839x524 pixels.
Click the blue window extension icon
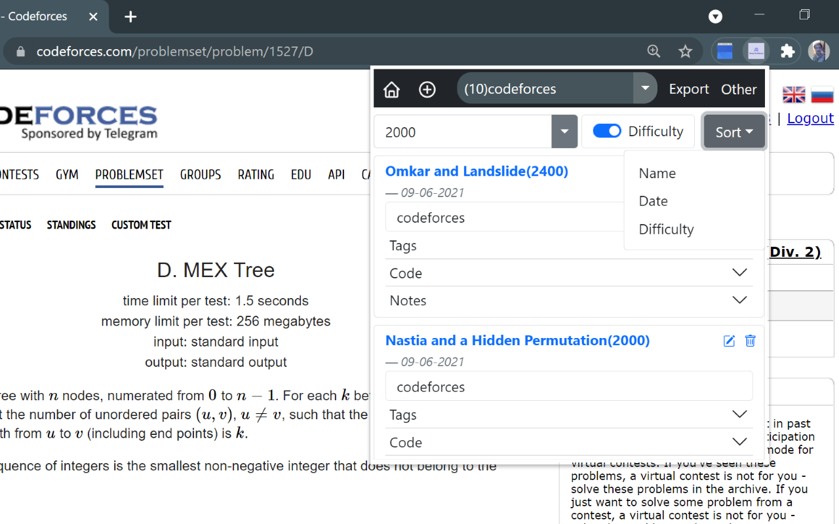[724, 51]
